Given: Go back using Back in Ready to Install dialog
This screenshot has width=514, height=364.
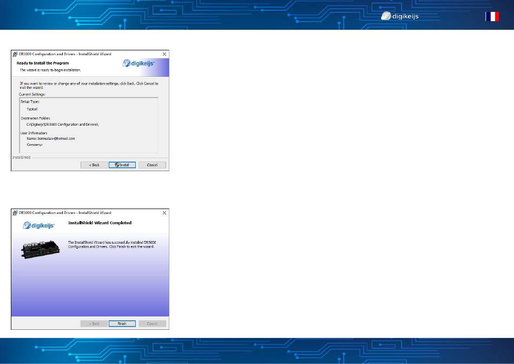Looking at the screenshot, I should point(94,165).
